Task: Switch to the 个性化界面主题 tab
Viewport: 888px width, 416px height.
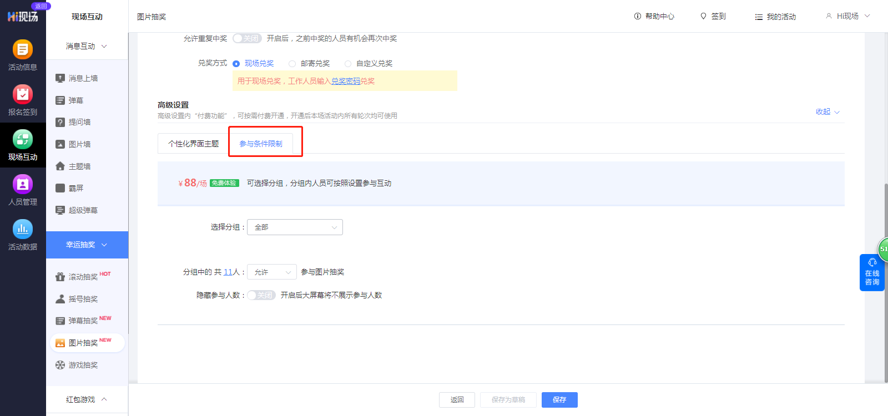Action: pos(193,144)
